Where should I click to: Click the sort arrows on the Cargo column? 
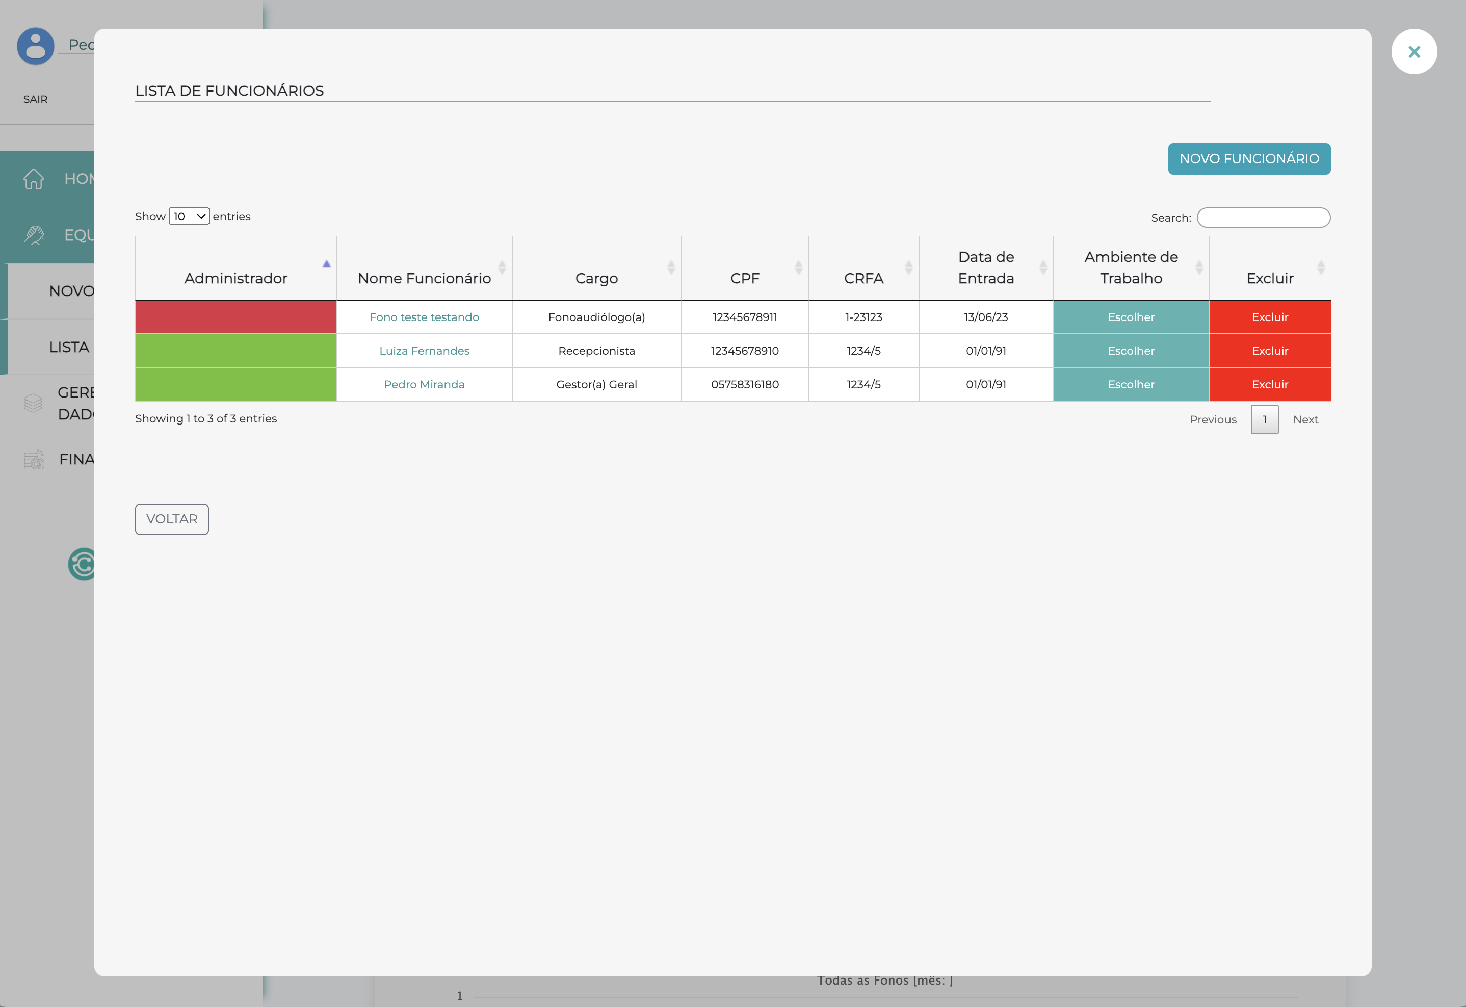(x=670, y=267)
